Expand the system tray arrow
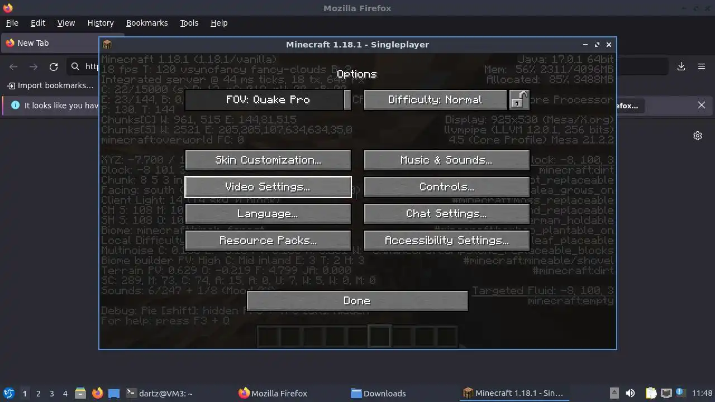This screenshot has height=402, width=715. click(x=614, y=393)
